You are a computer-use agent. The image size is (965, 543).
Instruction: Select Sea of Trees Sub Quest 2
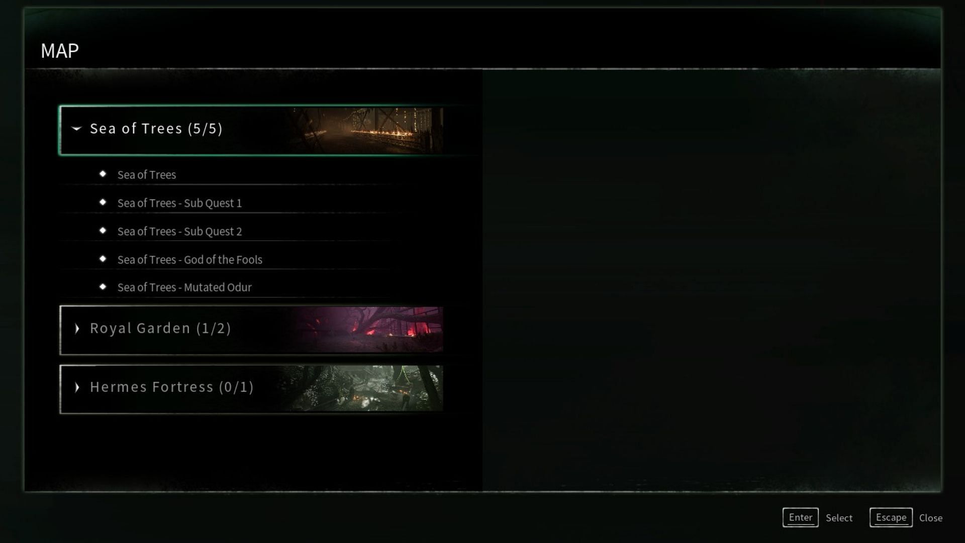click(179, 231)
